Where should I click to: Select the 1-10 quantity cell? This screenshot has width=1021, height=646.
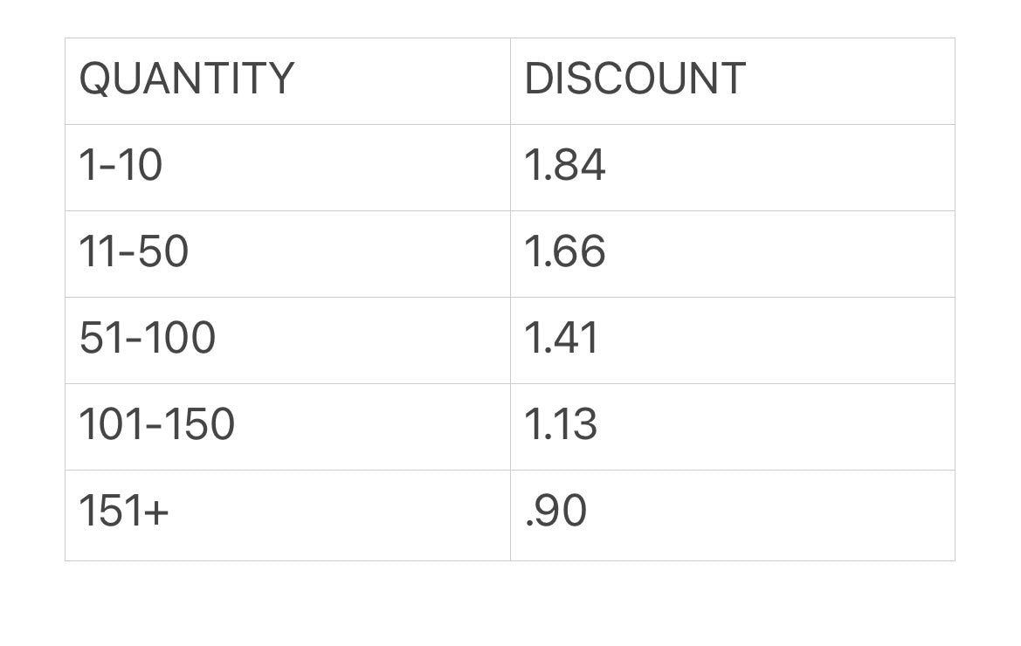click(x=121, y=165)
